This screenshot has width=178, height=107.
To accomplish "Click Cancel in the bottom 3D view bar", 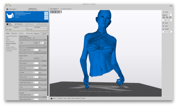I will coord(83,98).
